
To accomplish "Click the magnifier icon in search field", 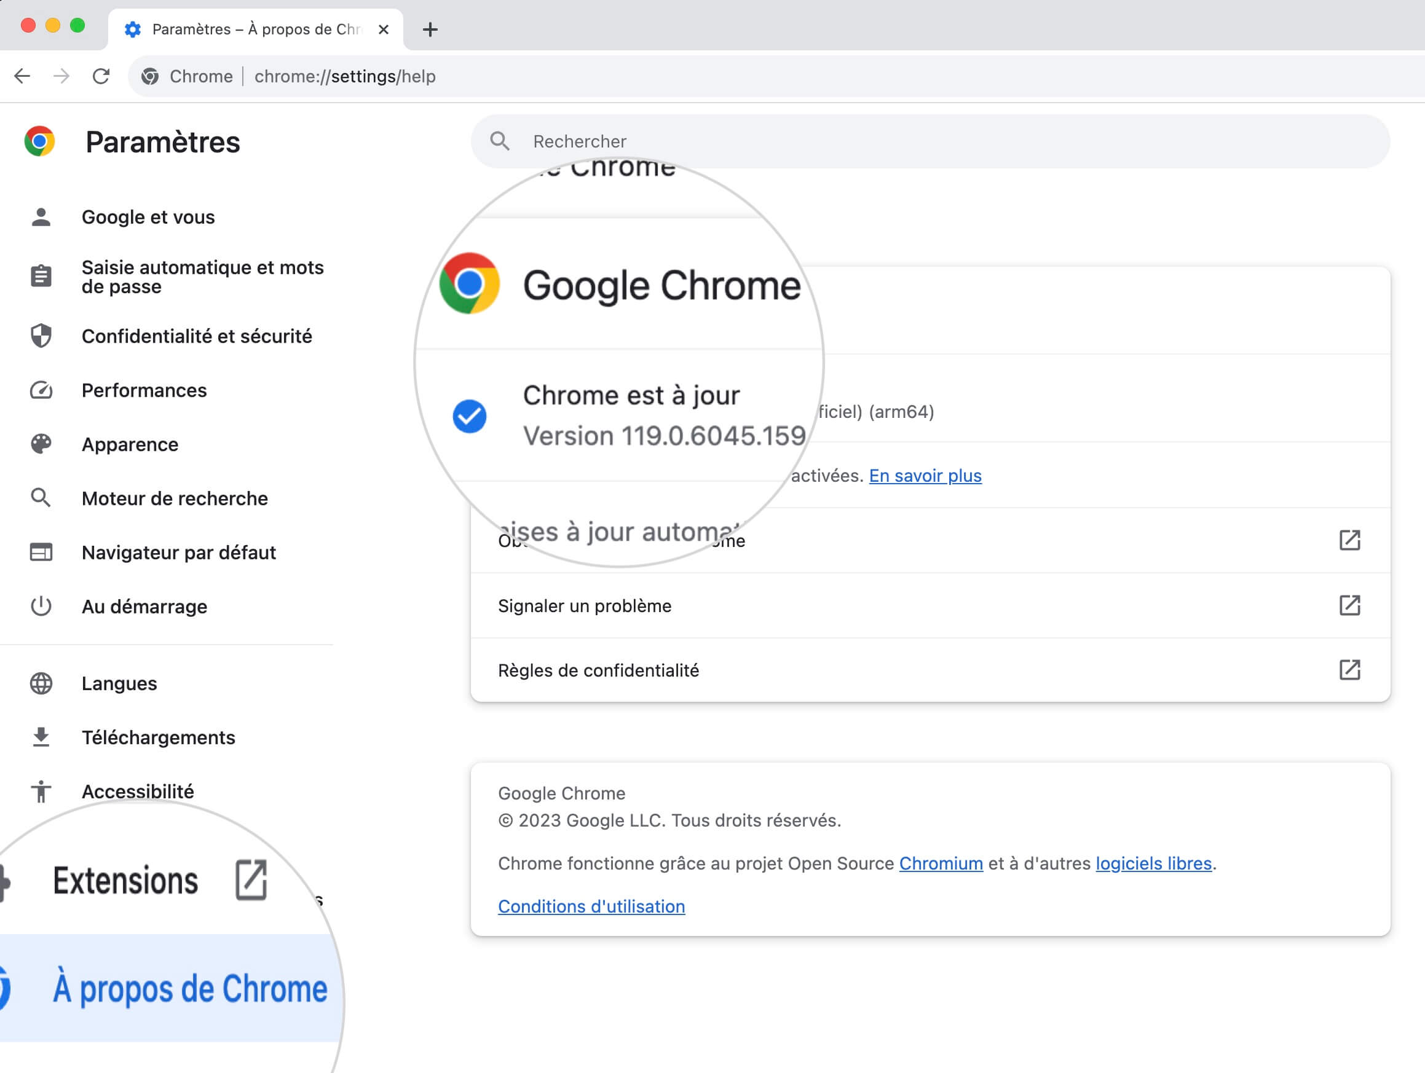I will pyautogui.click(x=500, y=141).
